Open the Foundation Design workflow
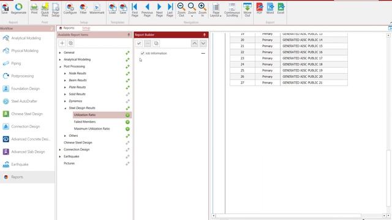The height and width of the screenshot is (220, 392). click(27, 89)
